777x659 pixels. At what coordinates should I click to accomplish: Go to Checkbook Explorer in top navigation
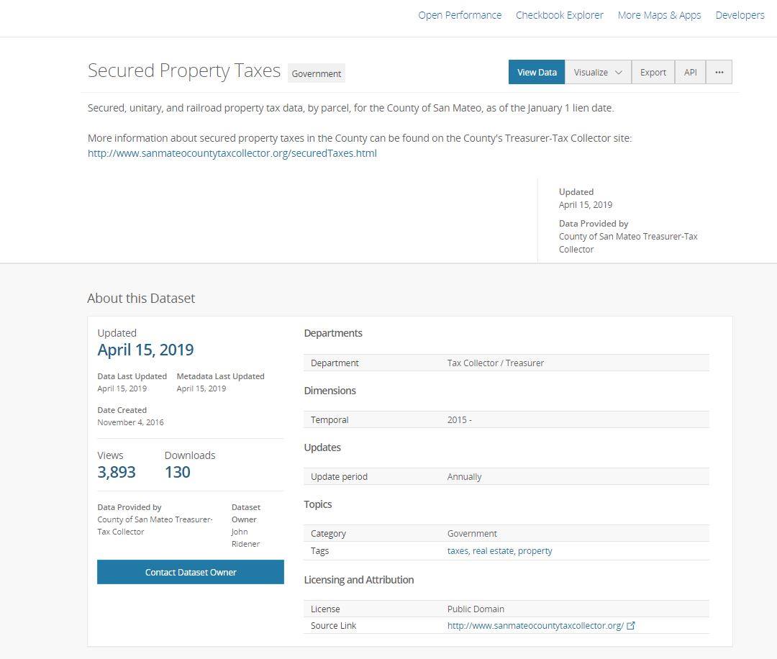(x=560, y=15)
